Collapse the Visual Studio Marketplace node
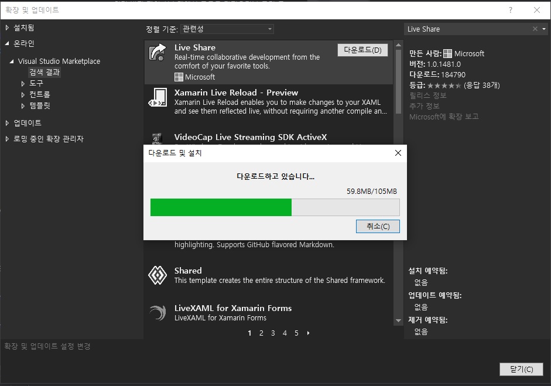The image size is (551, 386). pos(12,61)
